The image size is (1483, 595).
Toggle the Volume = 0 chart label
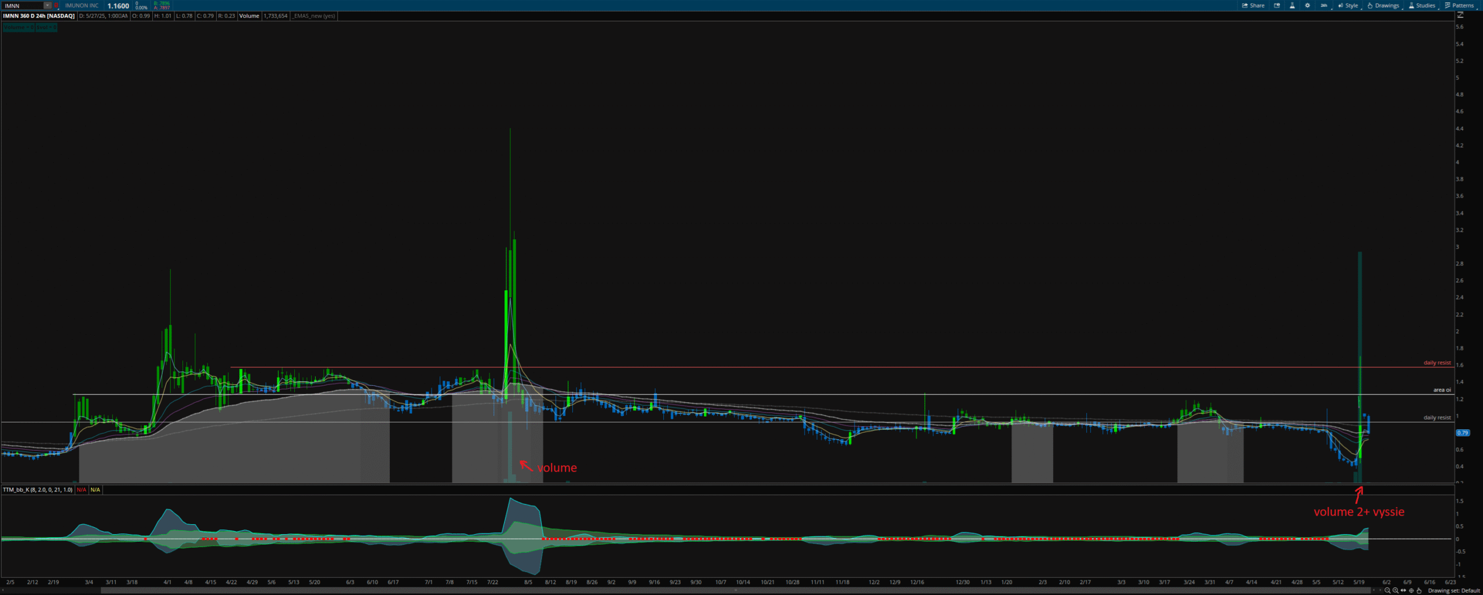(x=19, y=27)
